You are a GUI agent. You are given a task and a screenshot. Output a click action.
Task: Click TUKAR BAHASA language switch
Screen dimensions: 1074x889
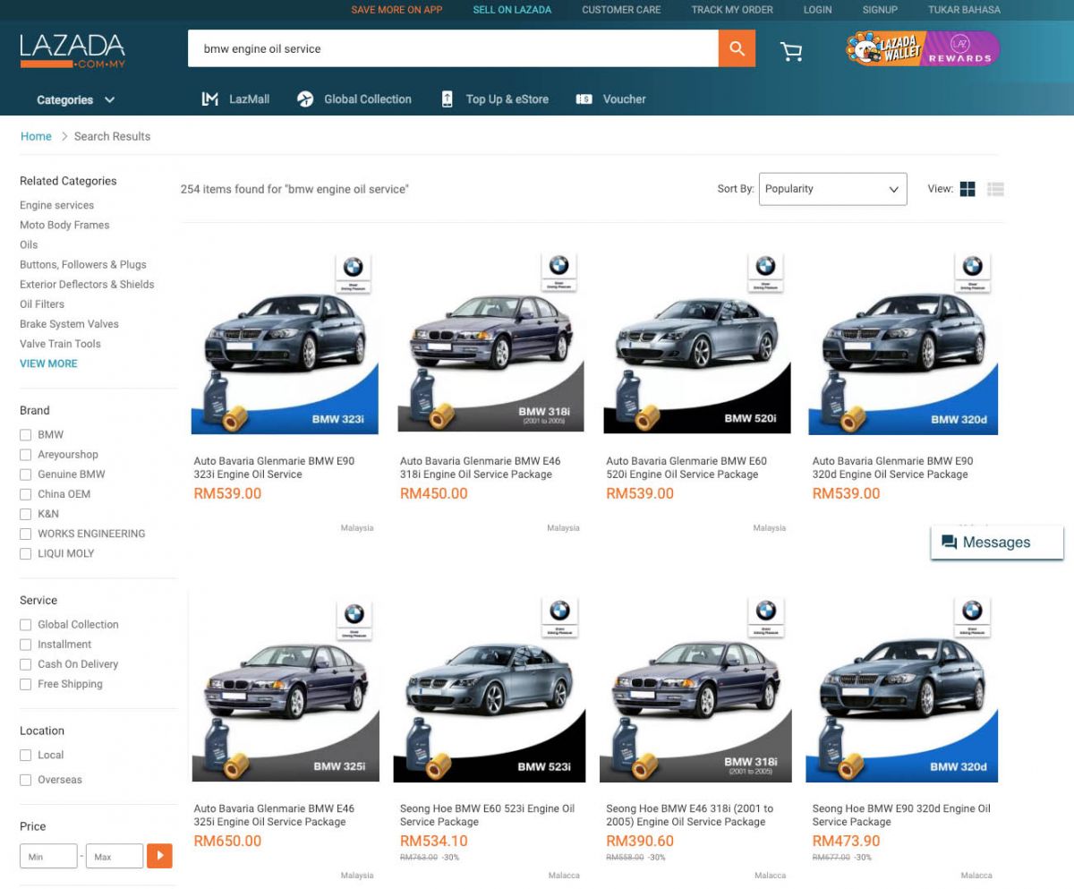964,10
